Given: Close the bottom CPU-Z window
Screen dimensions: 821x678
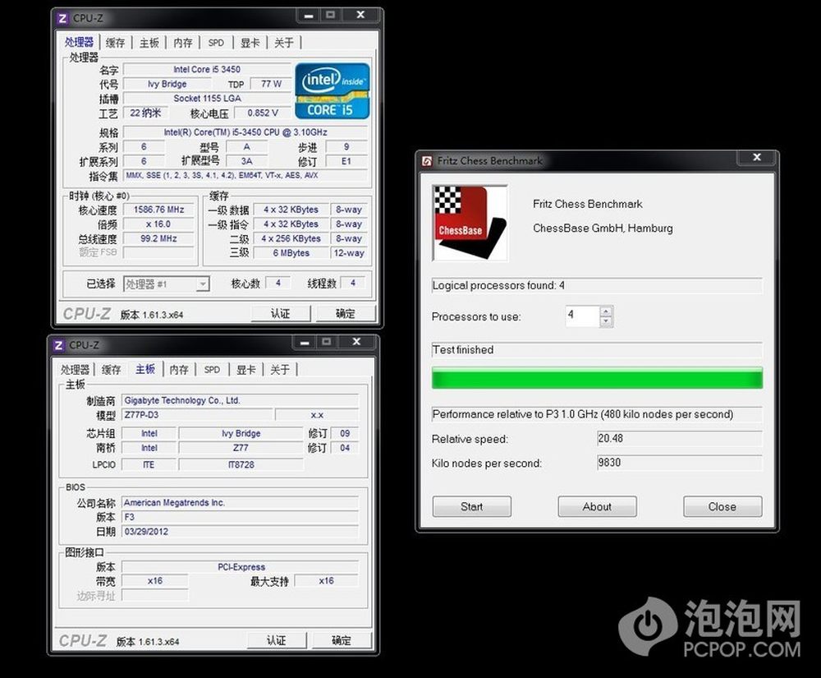Looking at the screenshot, I should [x=356, y=342].
